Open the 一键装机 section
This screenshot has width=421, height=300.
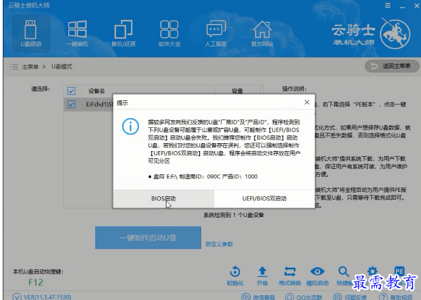[x=77, y=33]
